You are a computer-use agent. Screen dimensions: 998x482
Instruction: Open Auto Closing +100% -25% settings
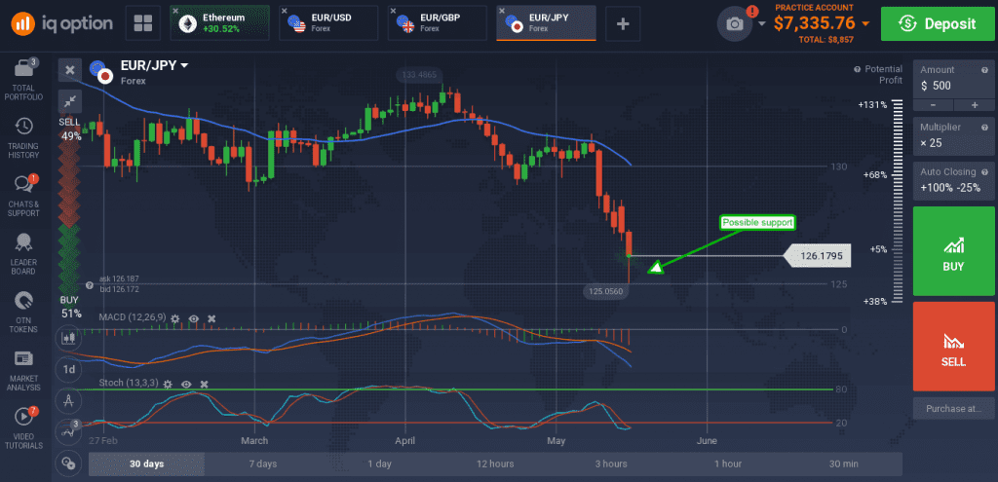(x=954, y=180)
